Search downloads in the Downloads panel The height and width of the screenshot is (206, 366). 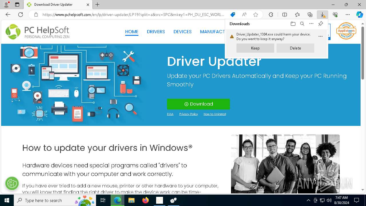302,24
